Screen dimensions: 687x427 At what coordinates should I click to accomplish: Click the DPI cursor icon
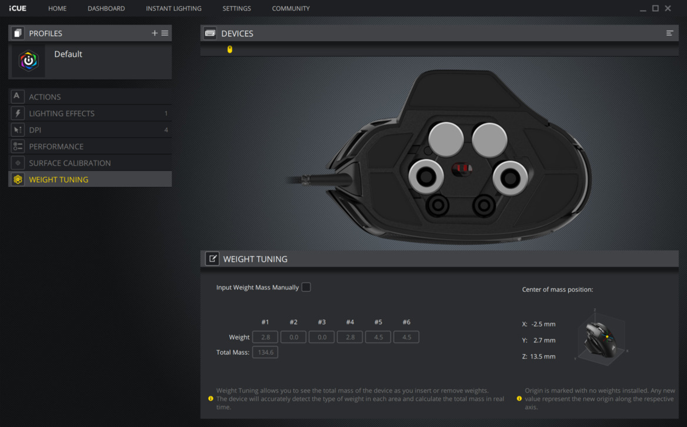pos(18,129)
